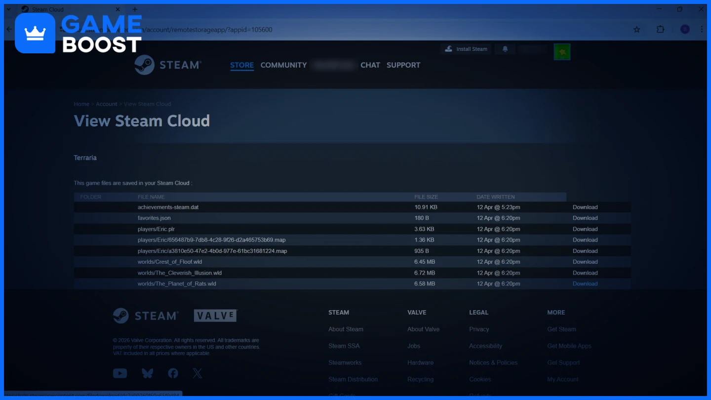Go back using the browser back arrow
Viewport: 711px width, 400px height.
(x=8, y=29)
